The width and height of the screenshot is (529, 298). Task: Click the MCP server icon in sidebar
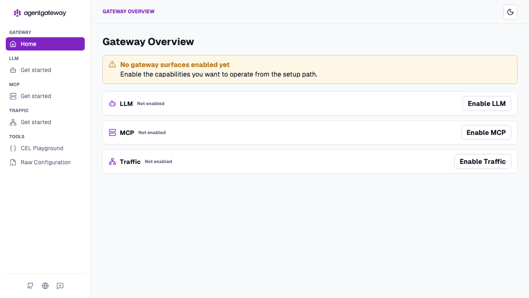(x=13, y=96)
